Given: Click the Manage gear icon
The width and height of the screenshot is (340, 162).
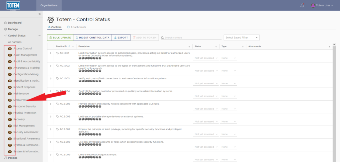Looking at the screenshot, I should click(x=6, y=29).
